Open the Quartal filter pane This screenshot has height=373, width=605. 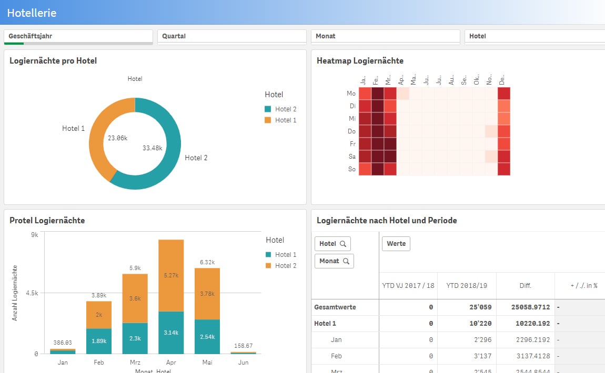tap(232, 37)
